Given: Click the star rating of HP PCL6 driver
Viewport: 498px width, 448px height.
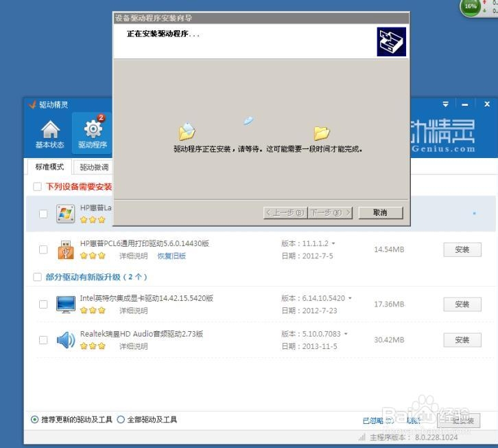Looking at the screenshot, I should click(x=93, y=256).
